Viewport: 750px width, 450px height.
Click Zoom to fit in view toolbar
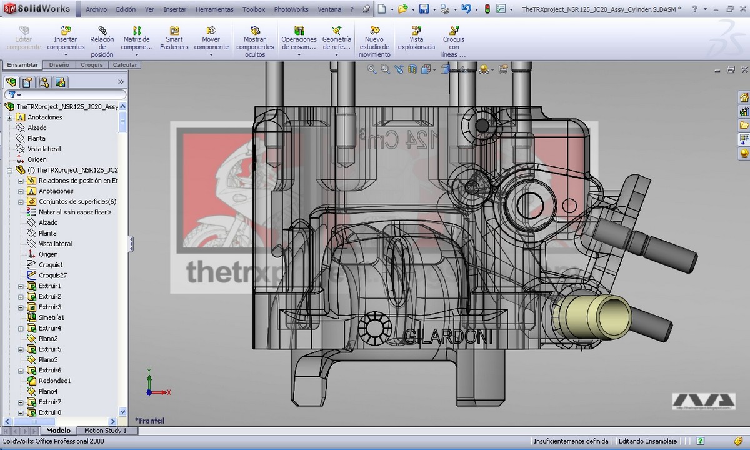pyautogui.click(x=372, y=69)
